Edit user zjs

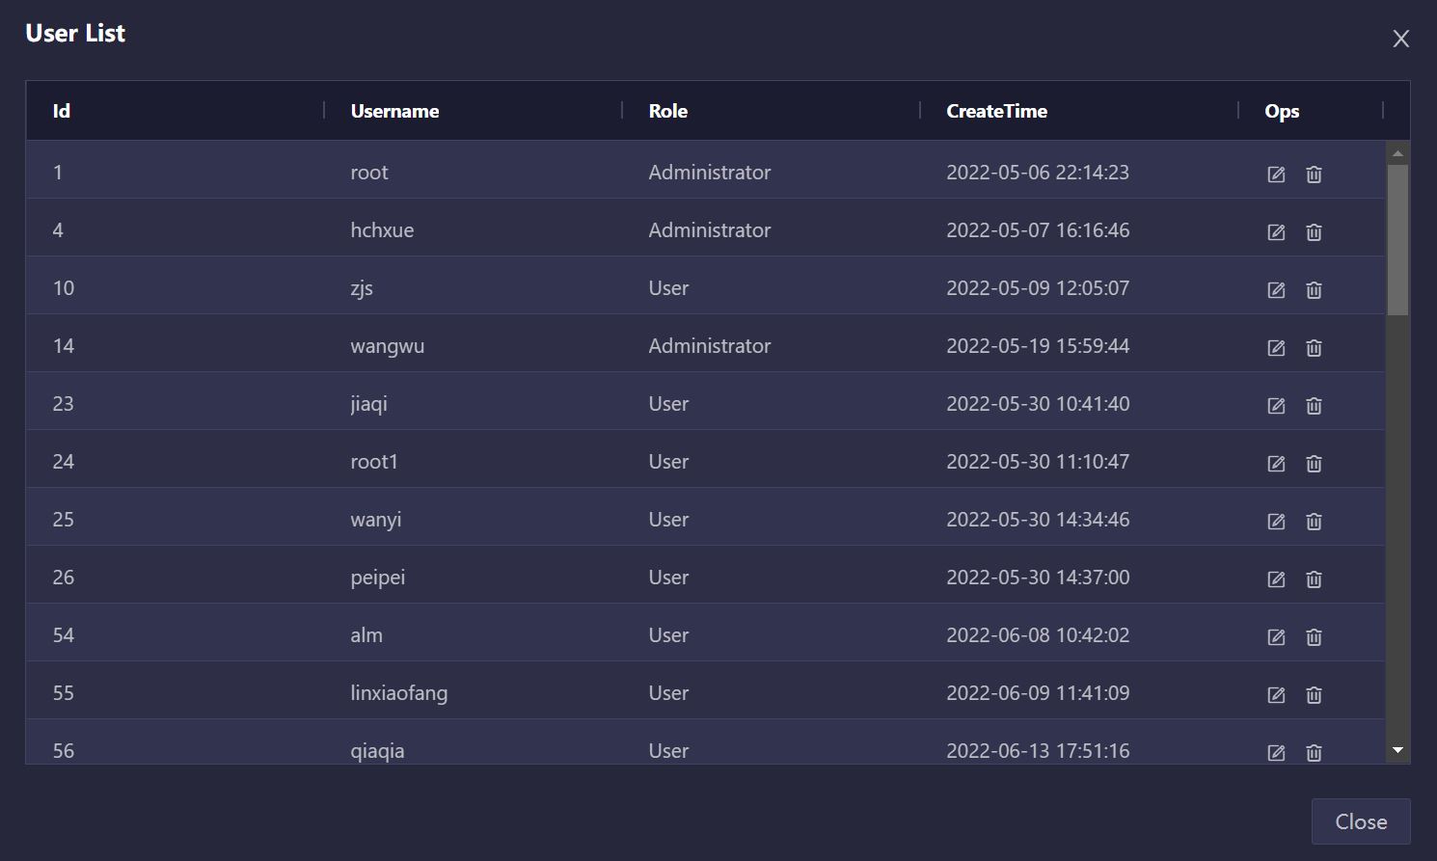(1276, 290)
